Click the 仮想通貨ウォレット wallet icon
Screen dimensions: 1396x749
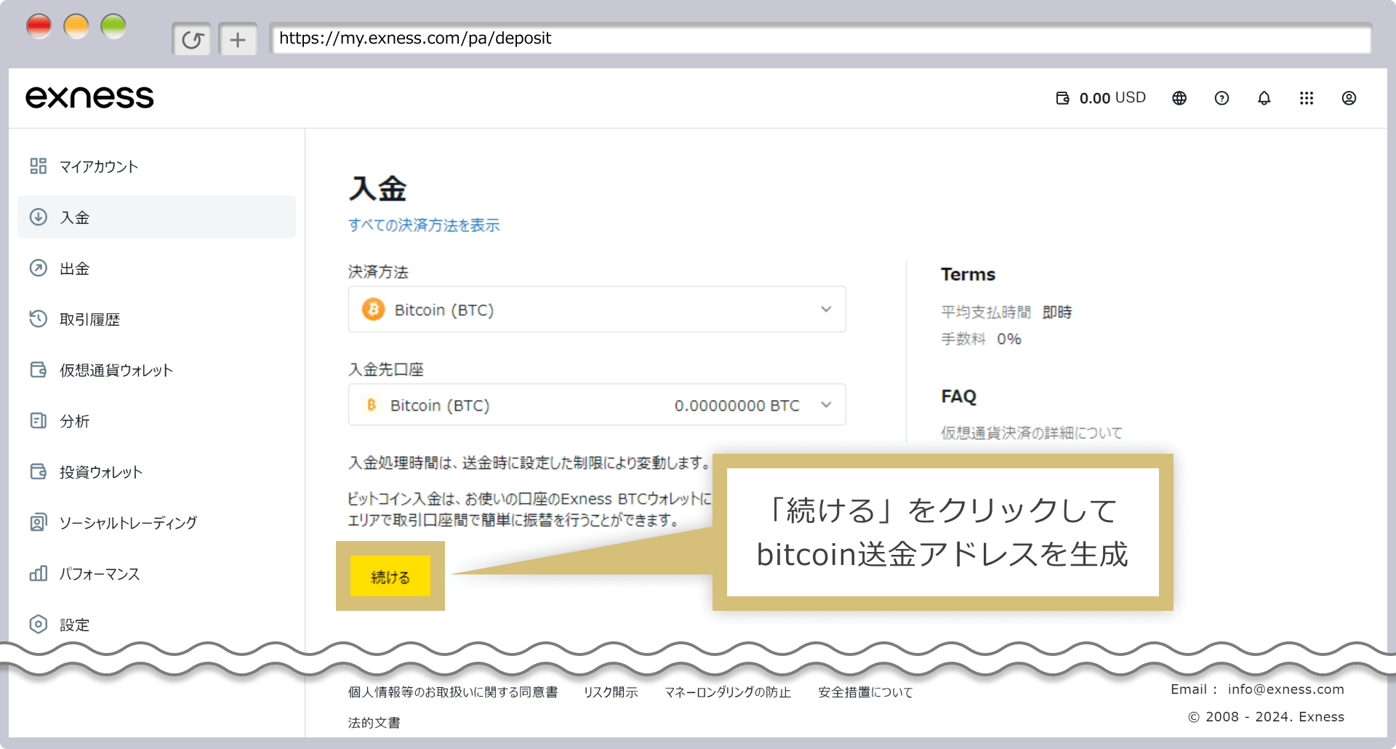39,369
